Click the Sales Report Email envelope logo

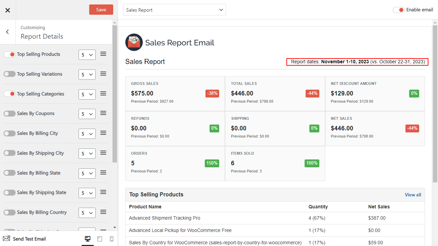pos(134,42)
